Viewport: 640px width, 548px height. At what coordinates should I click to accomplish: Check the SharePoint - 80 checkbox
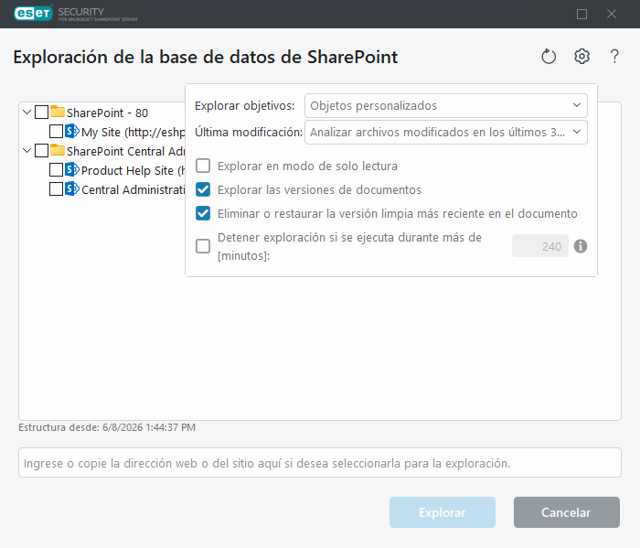[42, 112]
